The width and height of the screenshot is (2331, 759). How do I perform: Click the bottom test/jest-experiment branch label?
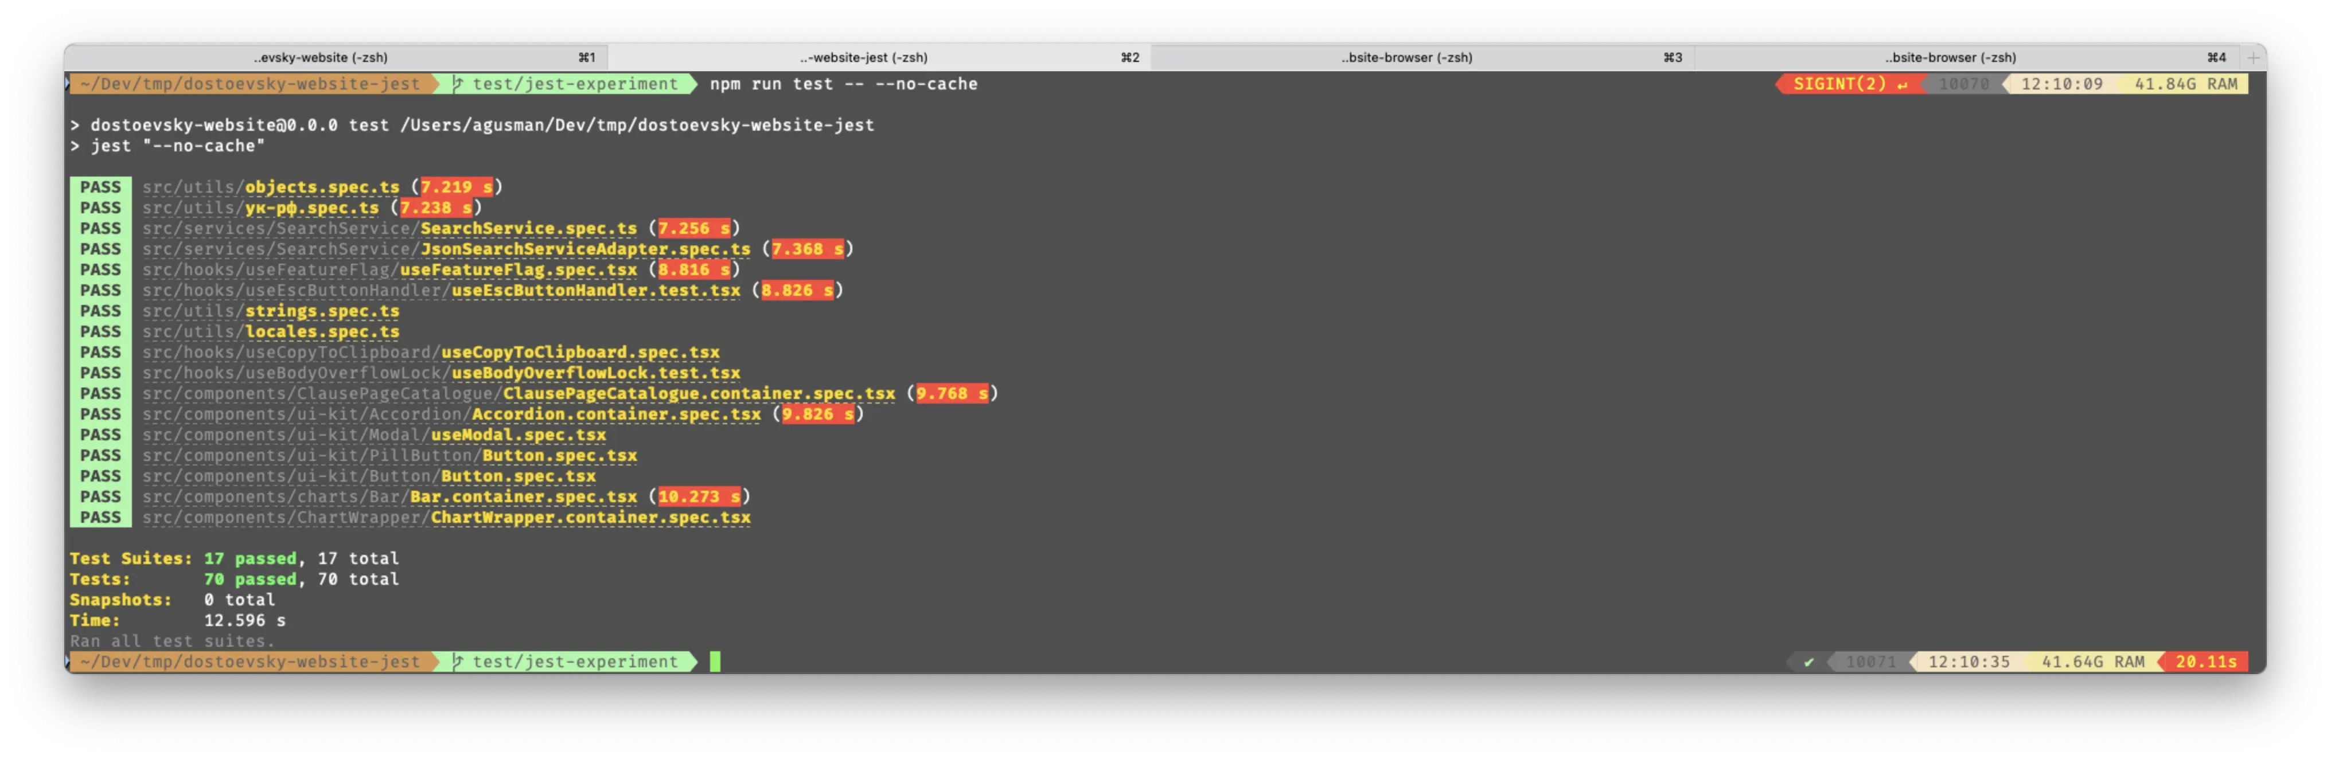(575, 662)
